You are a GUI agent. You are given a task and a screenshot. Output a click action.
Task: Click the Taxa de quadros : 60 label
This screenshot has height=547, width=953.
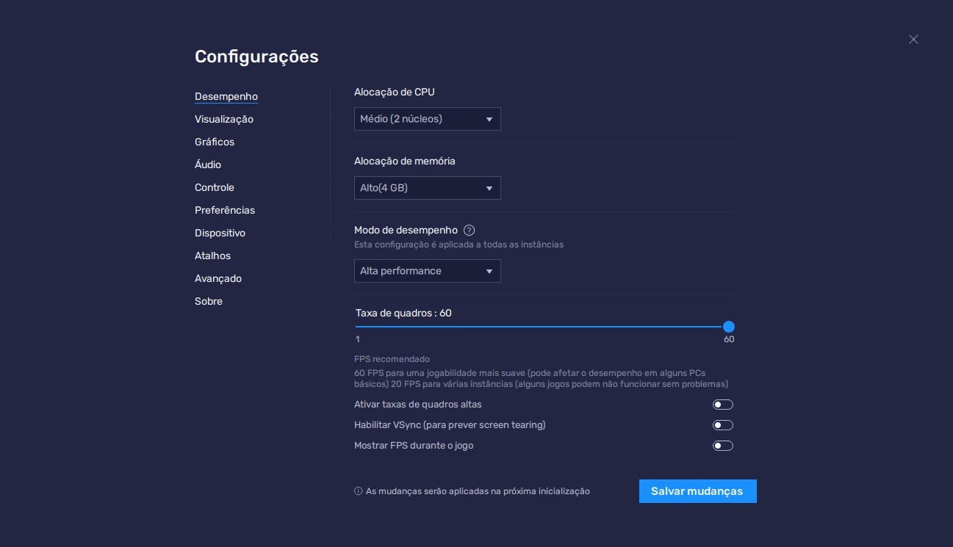pos(403,313)
